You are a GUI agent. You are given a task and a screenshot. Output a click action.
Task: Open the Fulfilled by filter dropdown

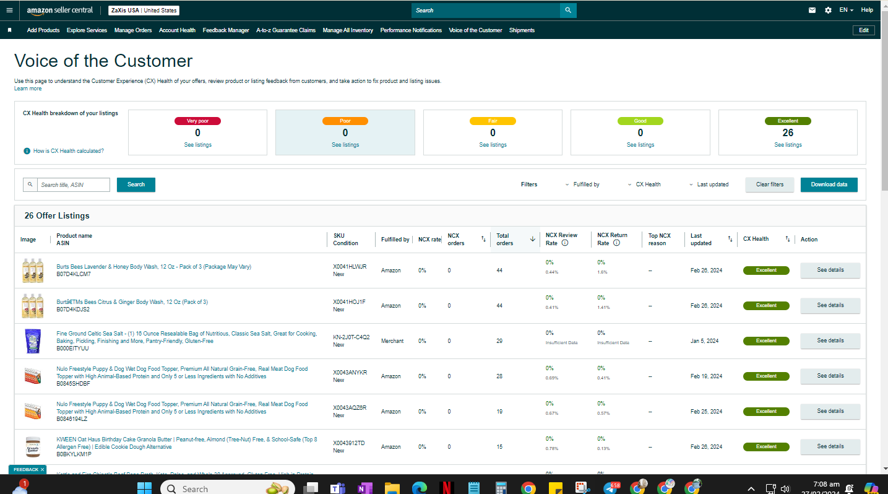tap(582, 184)
